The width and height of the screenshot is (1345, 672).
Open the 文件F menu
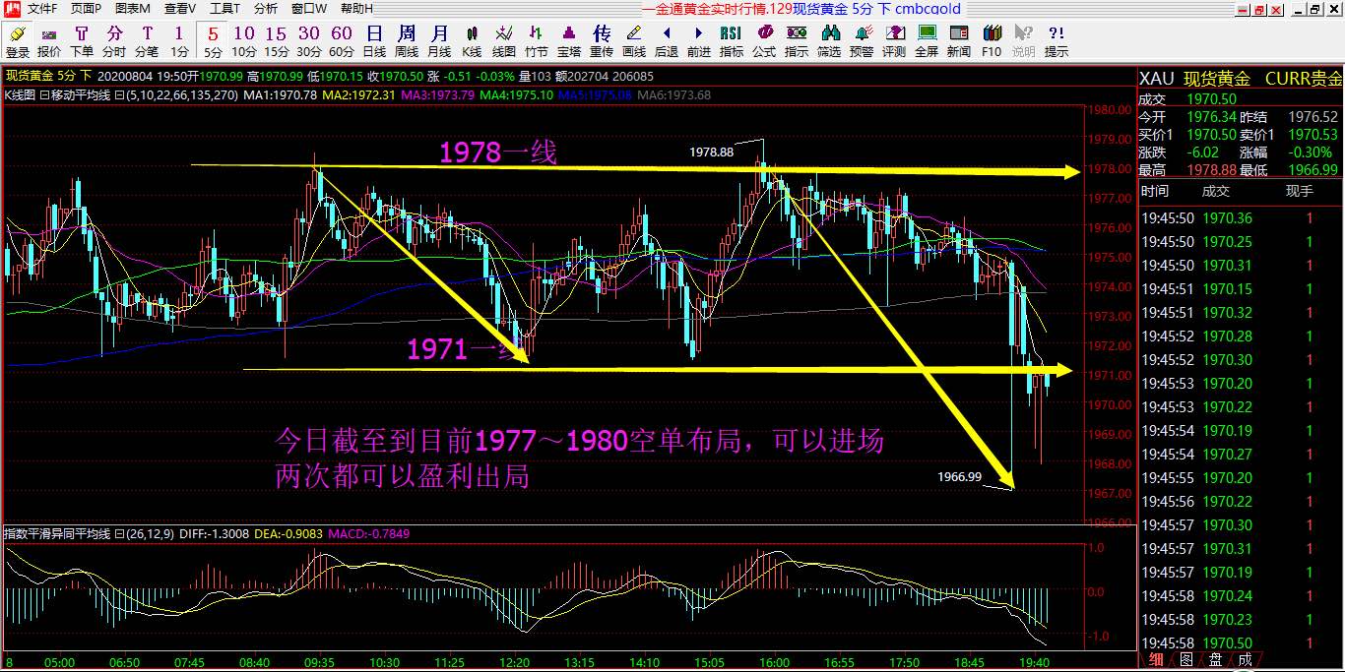[42, 9]
